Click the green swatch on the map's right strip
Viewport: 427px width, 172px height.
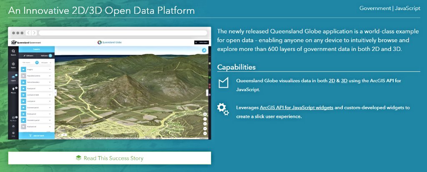coord(209,78)
